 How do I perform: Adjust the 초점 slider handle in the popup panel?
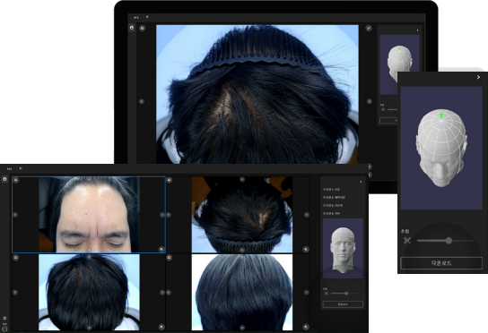[x=449, y=240]
